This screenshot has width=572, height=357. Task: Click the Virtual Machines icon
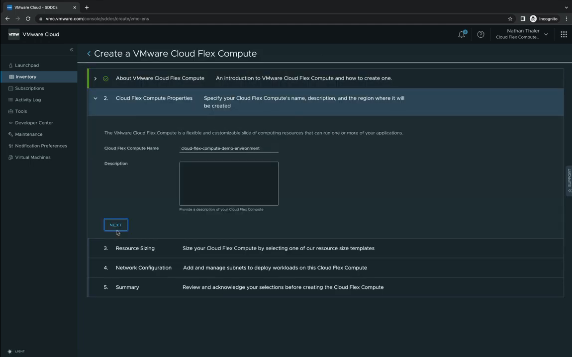[x=10, y=157]
